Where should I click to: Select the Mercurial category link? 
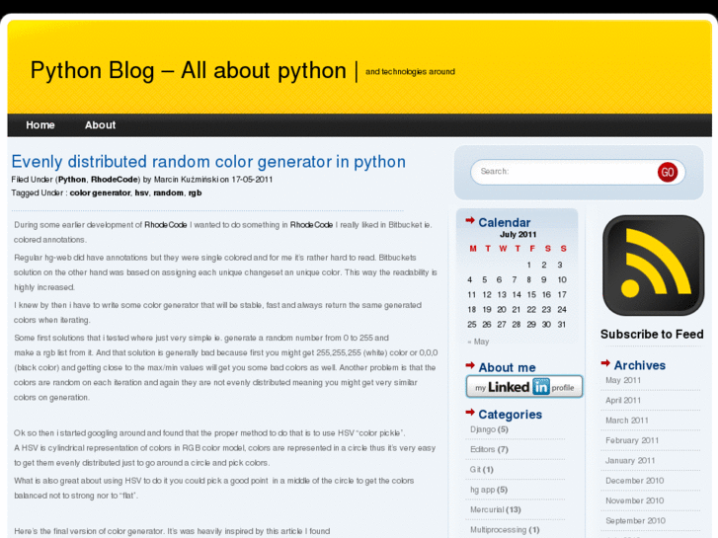point(487,509)
